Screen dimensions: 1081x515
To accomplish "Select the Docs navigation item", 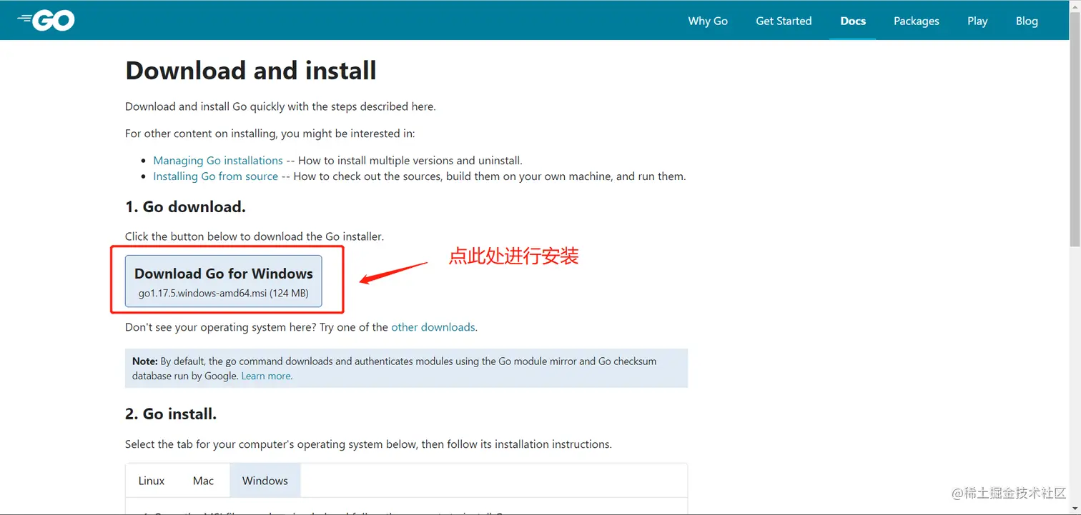I will click(853, 21).
